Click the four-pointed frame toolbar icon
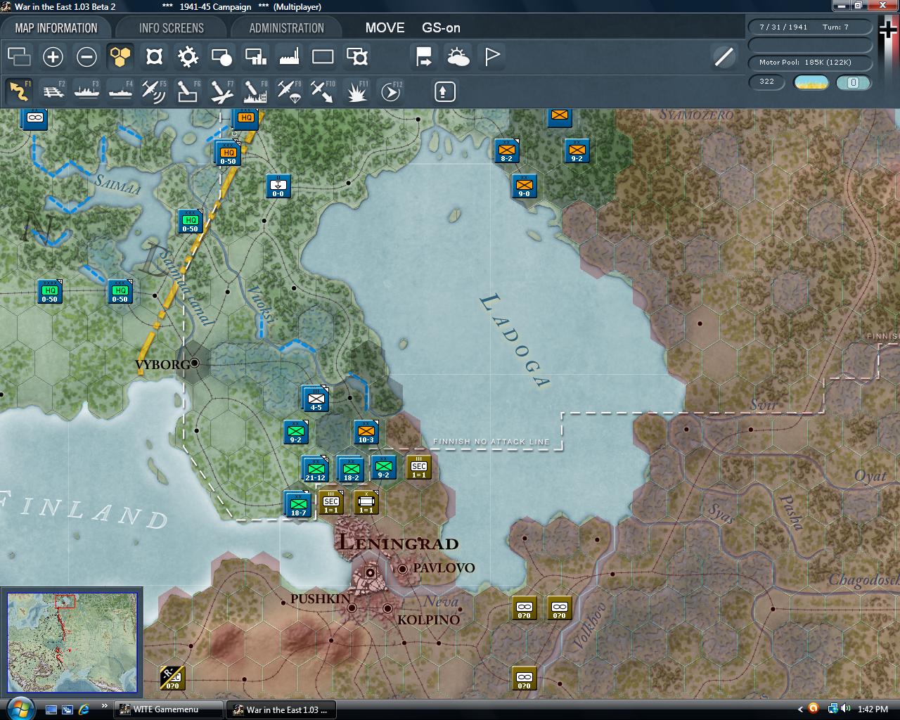 [x=154, y=56]
